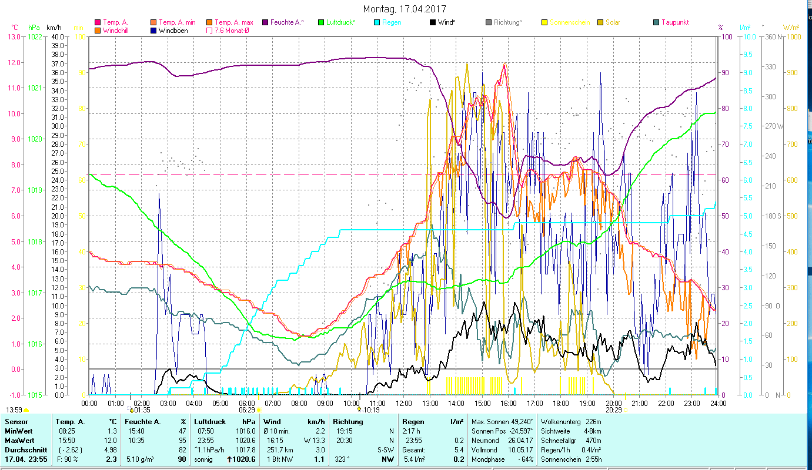Click the blue Windböen legend square
The image size is (812, 470).
point(153,31)
